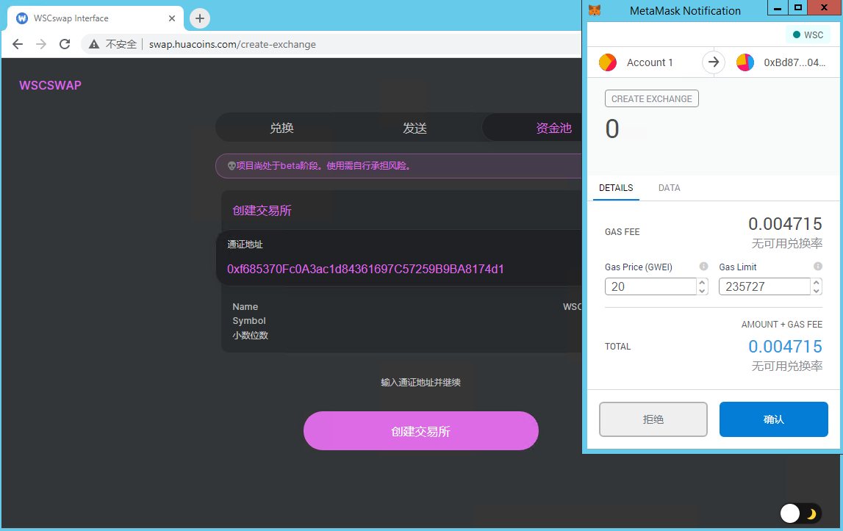Click the CREATE EXCHANGE label
The image size is (843, 531).
click(652, 99)
